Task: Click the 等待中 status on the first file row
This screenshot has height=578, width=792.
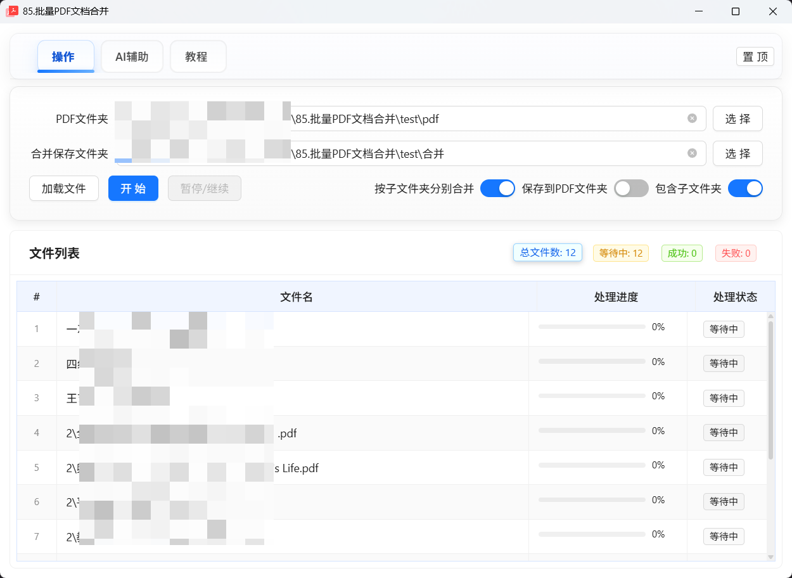Action: pyautogui.click(x=724, y=329)
